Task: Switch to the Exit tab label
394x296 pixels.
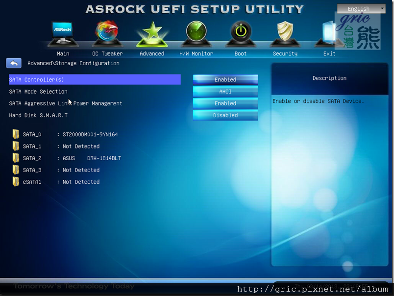Action: pos(329,53)
